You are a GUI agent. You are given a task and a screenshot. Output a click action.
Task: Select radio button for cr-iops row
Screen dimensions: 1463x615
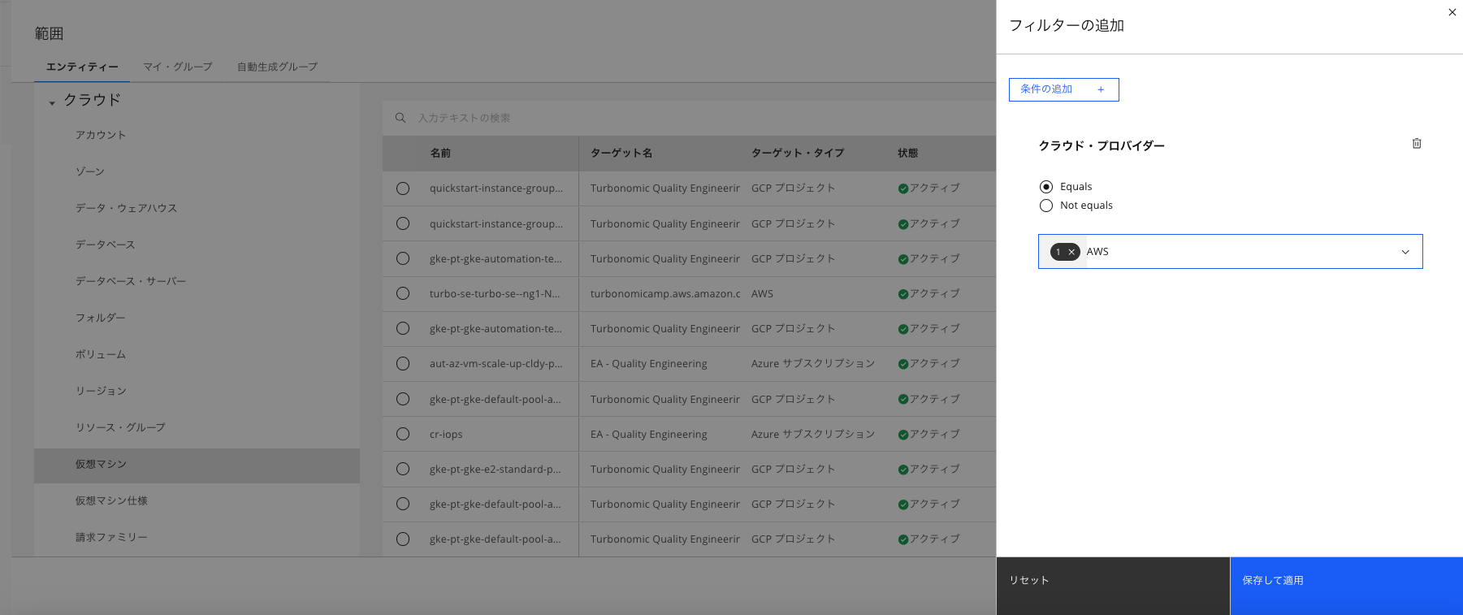pos(403,434)
